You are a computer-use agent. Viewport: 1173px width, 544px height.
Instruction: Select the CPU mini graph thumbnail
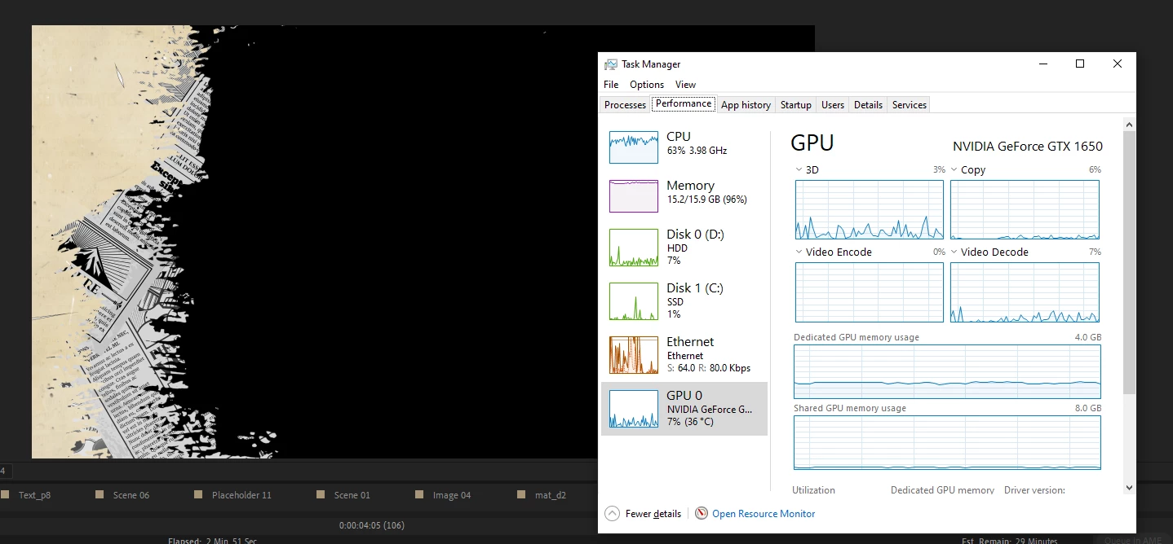pos(634,147)
